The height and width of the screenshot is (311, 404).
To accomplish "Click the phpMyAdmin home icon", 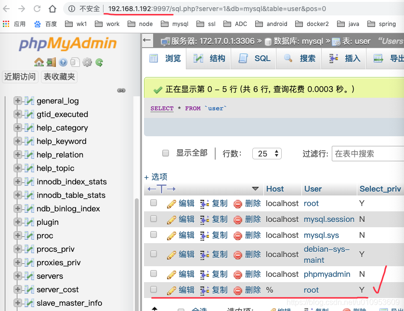I will (39, 62).
